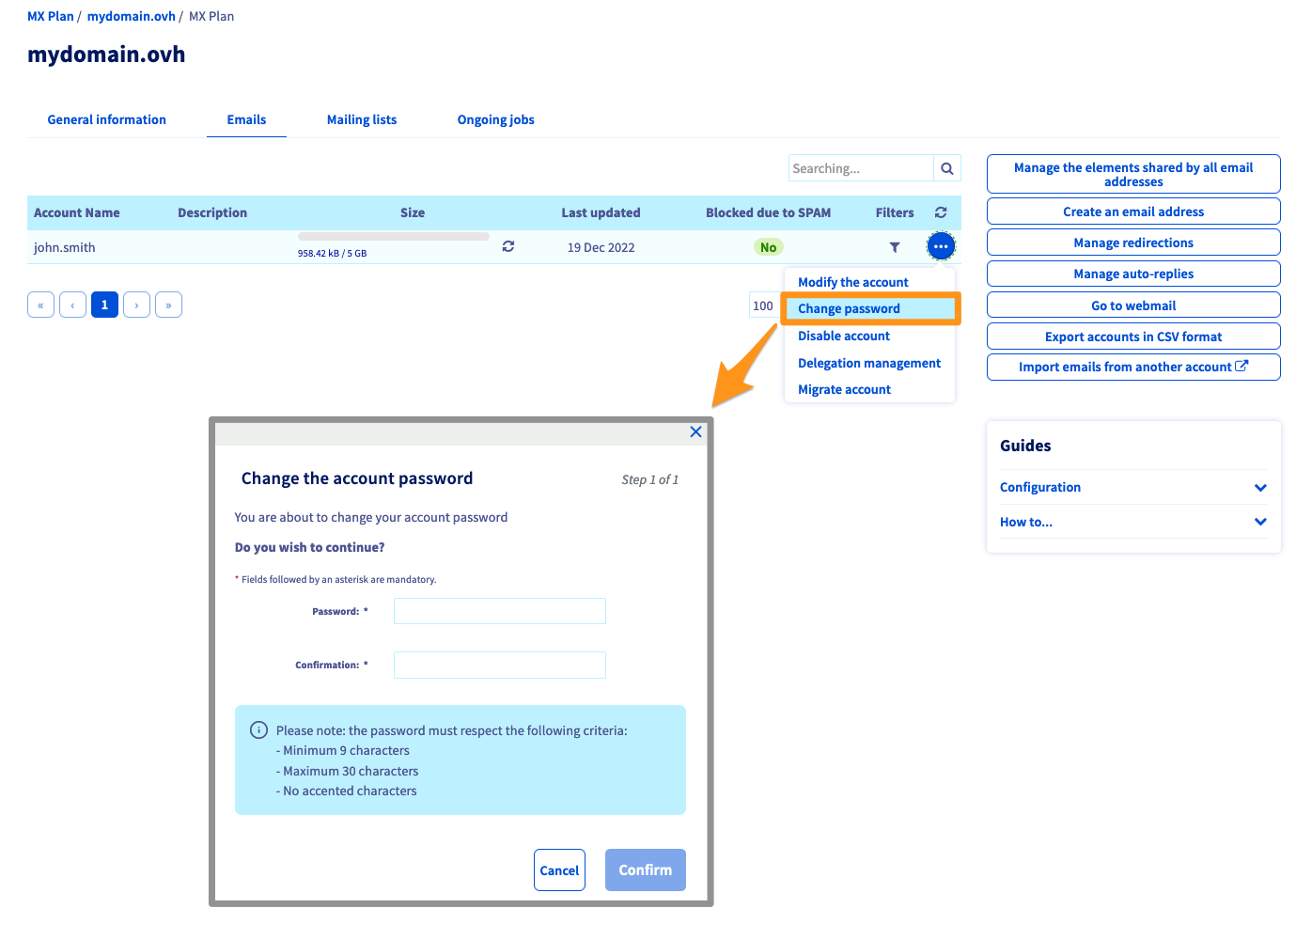Image resolution: width=1296 pixels, height=940 pixels.
Task: Follow the mydomain.ovh breadcrumb link
Action: (131, 16)
